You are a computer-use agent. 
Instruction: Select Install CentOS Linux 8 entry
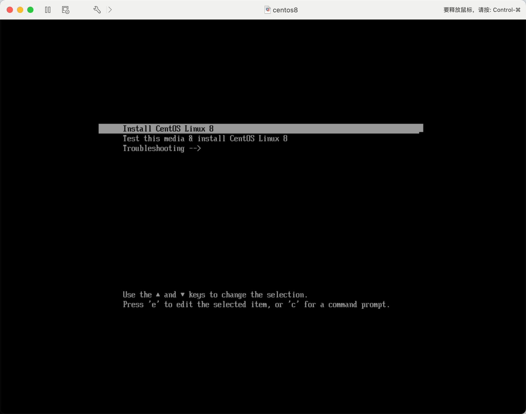click(x=168, y=128)
